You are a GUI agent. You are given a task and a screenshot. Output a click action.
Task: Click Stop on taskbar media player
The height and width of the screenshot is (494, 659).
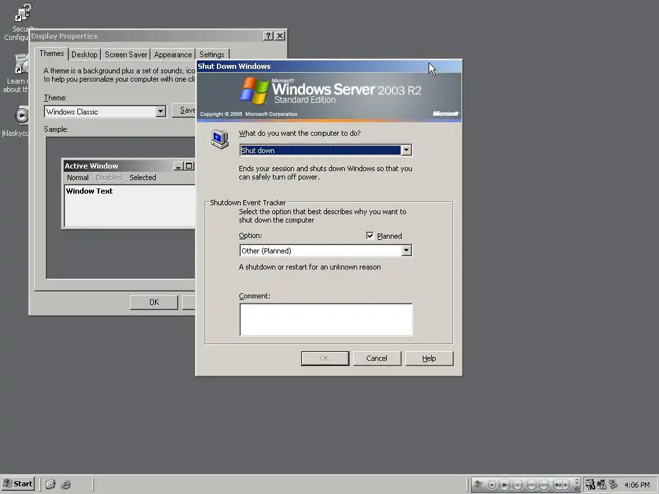[517, 485]
